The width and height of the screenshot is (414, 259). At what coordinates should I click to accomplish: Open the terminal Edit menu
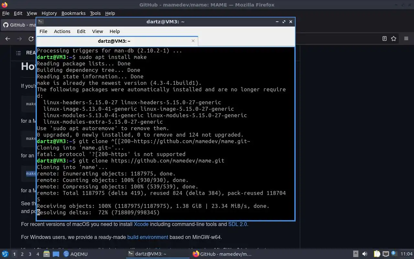coord(81,31)
